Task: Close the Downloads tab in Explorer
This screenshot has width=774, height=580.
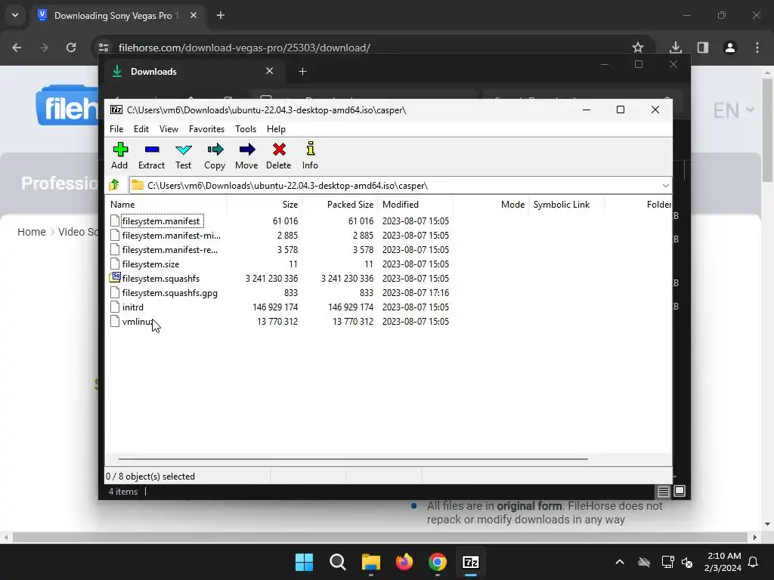Action: tap(270, 71)
